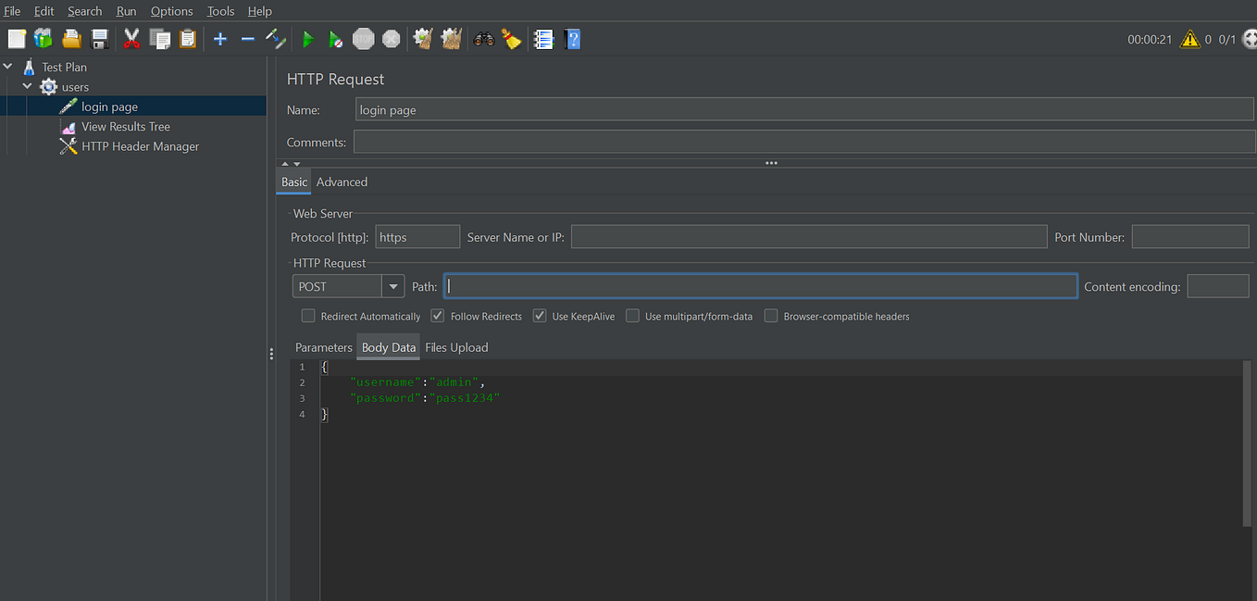
Task: Collapse the users thread group in the tree
Action: coord(26,86)
